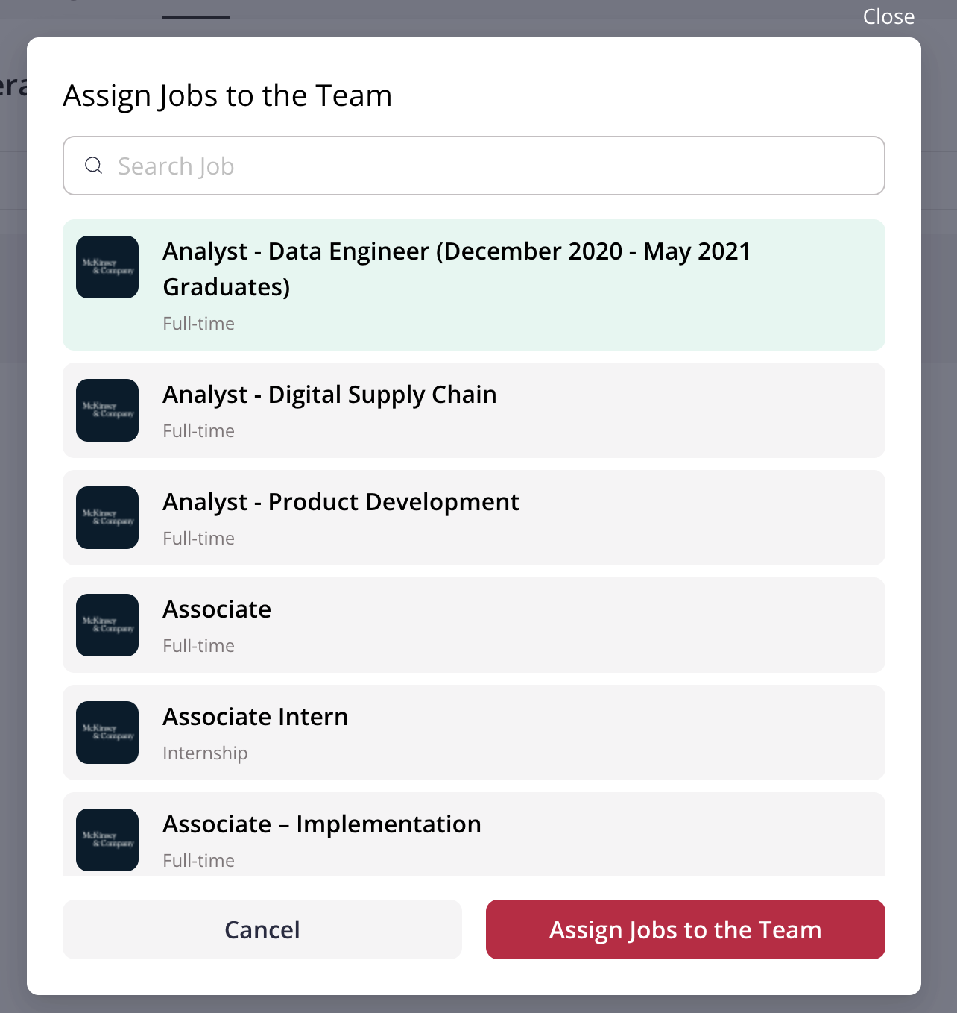Select the Associate – Implementation job
This screenshot has height=1013, width=957.
[474, 834]
